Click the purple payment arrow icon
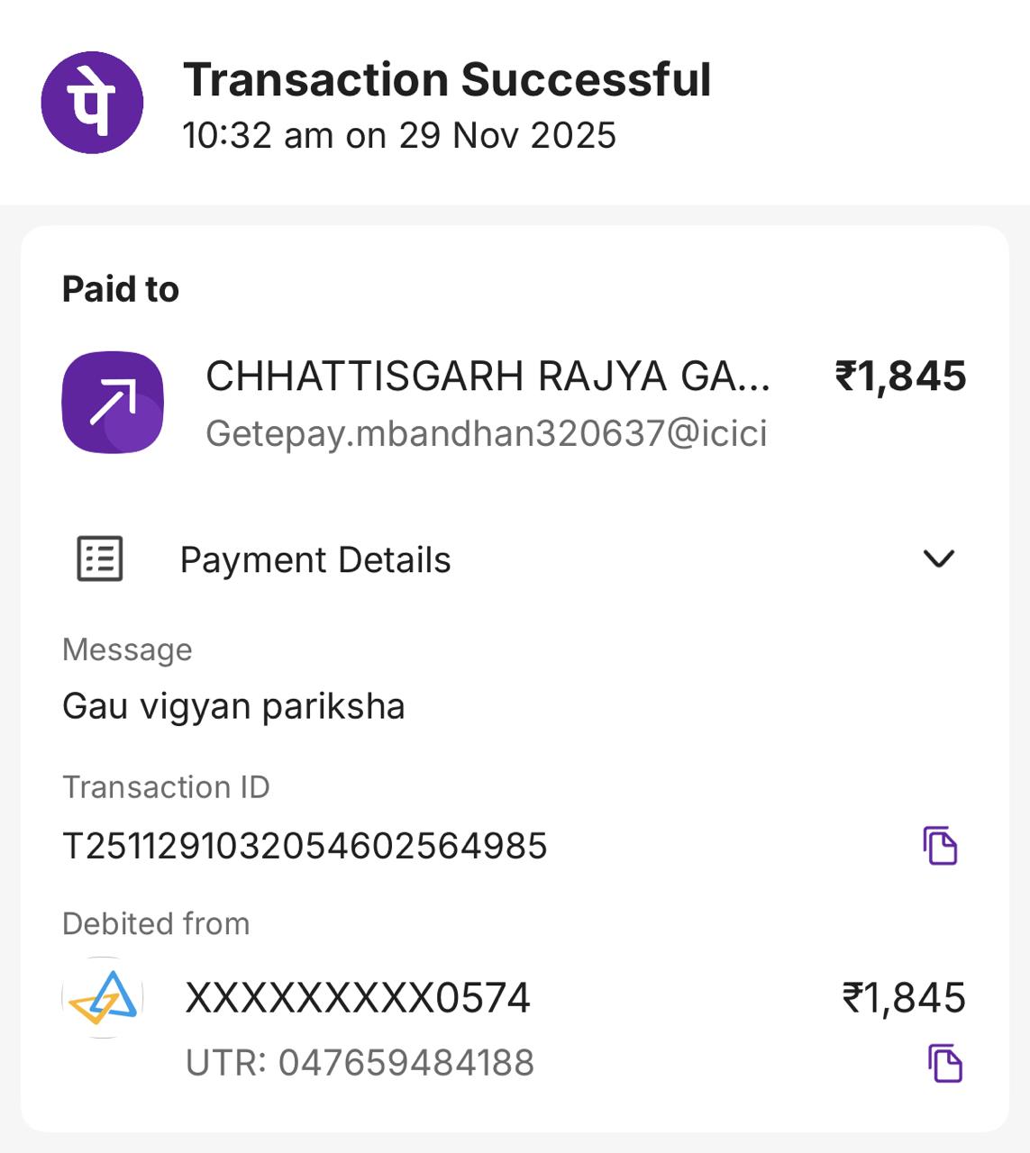Image resolution: width=1030 pixels, height=1153 pixels. 113,402
